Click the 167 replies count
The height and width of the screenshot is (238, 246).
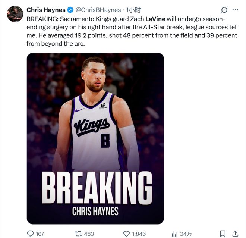click(40, 234)
